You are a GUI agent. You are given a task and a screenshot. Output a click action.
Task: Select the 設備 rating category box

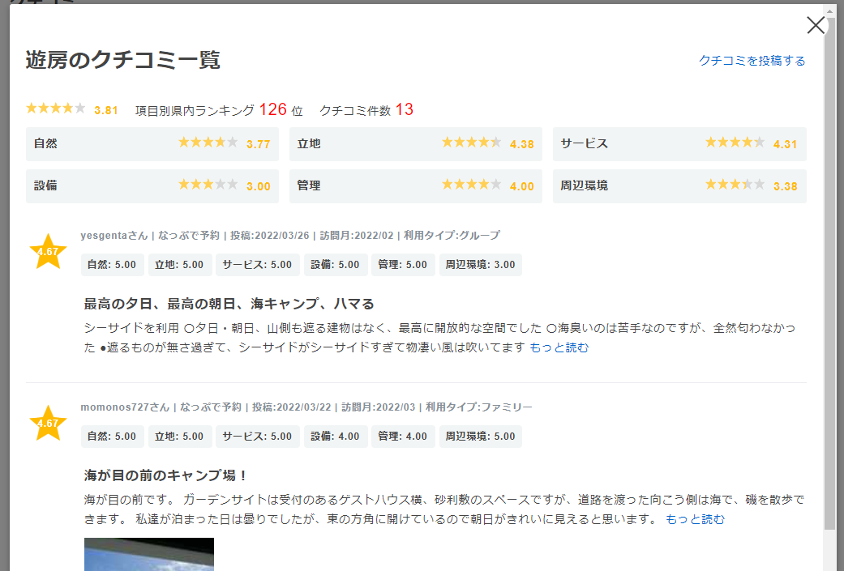tap(152, 186)
